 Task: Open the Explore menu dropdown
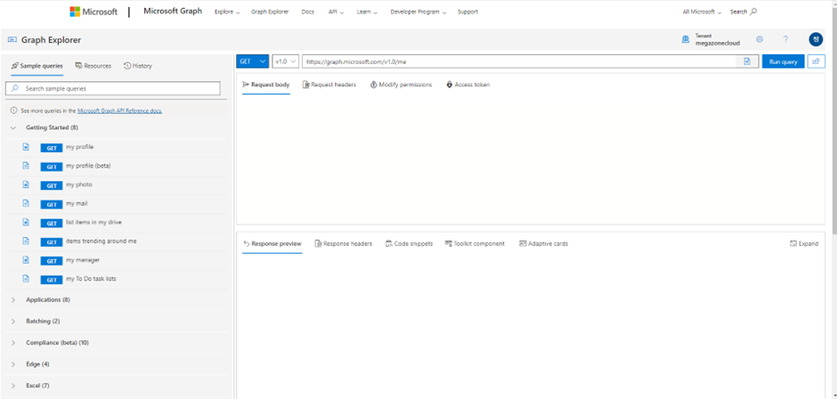(227, 12)
